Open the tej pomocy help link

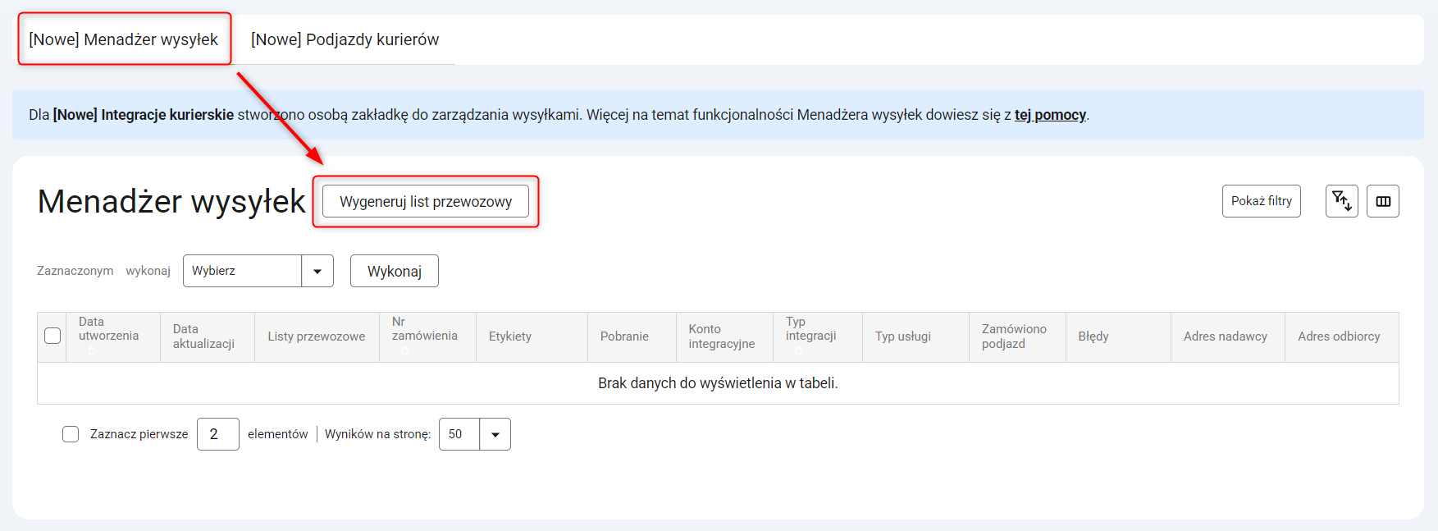[x=1050, y=115]
